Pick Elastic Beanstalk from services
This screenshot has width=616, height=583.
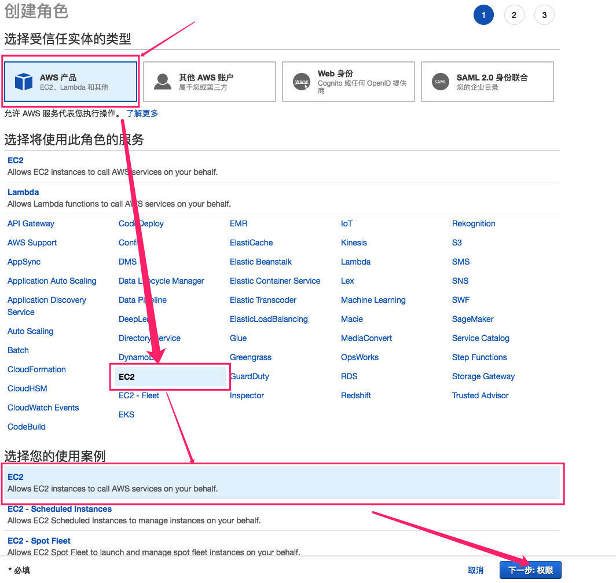tap(261, 262)
